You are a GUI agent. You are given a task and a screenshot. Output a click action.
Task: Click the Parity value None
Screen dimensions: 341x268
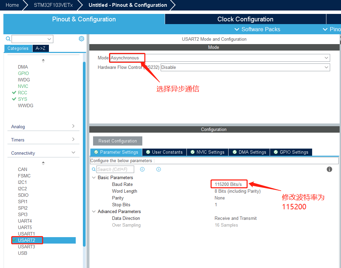(220, 198)
